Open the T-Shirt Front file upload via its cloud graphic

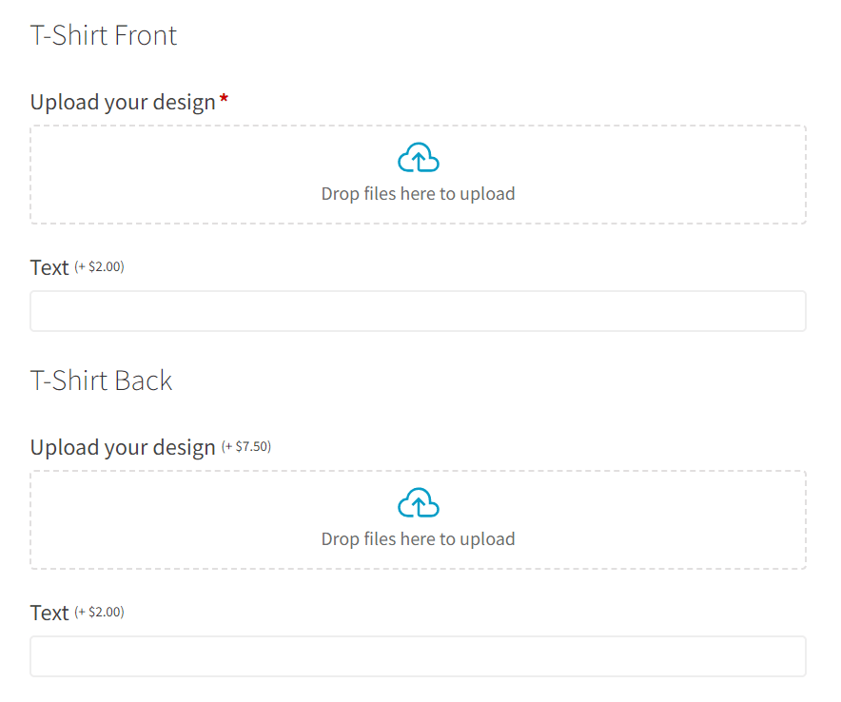(419, 157)
